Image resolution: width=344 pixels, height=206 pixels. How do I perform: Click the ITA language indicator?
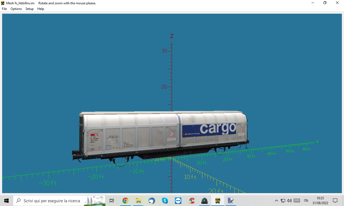click(x=306, y=201)
